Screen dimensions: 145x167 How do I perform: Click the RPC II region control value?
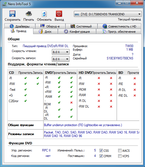click(46, 150)
